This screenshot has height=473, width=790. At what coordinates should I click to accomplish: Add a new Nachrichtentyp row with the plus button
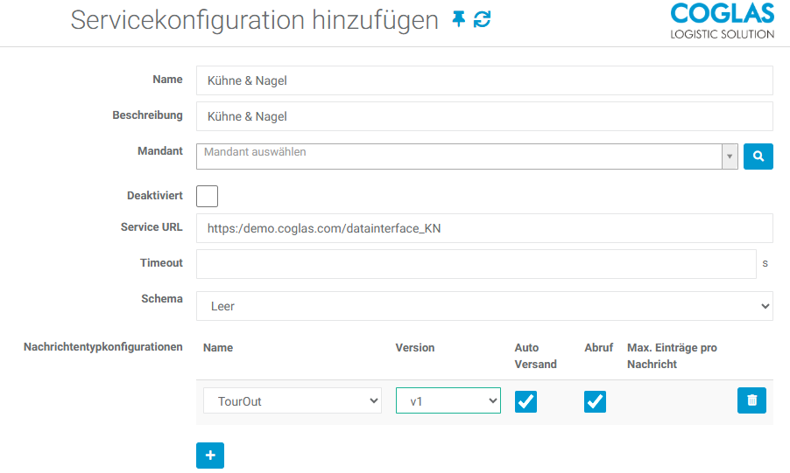click(210, 456)
